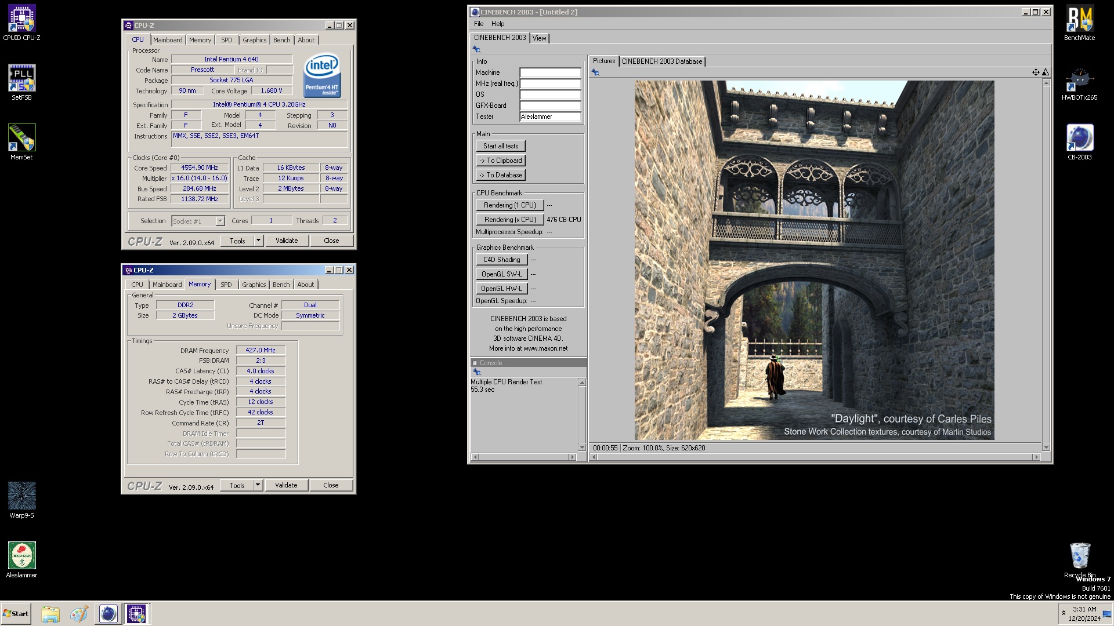Switch to CPU-Z taskbar button

pos(136,614)
